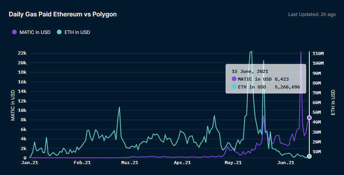Select the teal ETH data point marker at chart bottom

[x=309, y=156]
